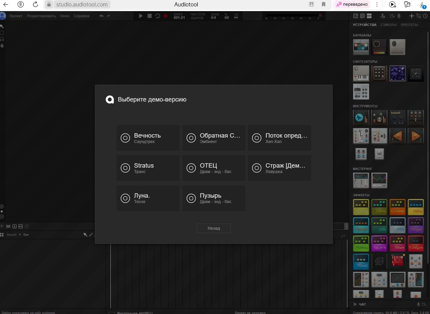Screen dimensions: 430x314
Task: Switch to the Сэмплы tab
Action: click(388, 25)
